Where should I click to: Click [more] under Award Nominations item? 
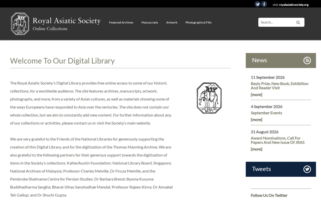click(257, 149)
